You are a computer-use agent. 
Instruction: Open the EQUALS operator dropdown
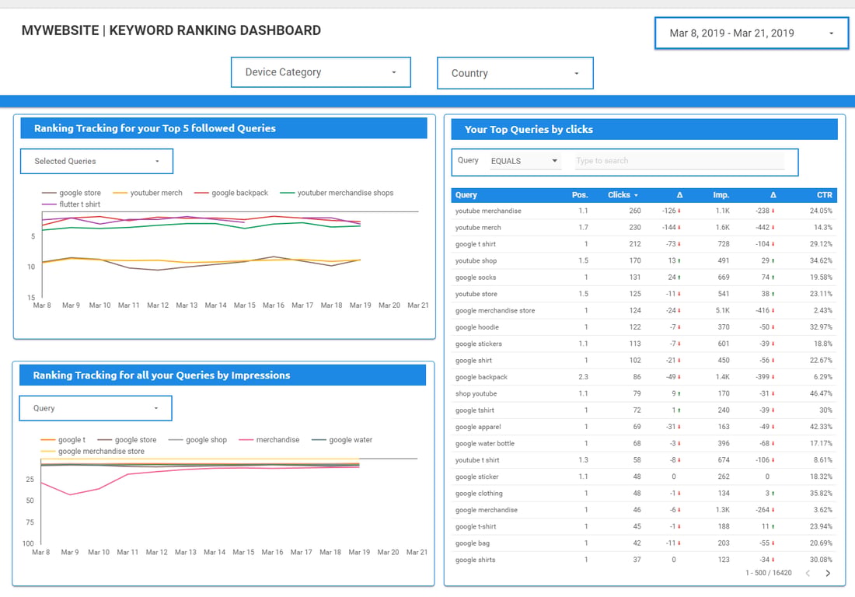pyautogui.click(x=525, y=161)
